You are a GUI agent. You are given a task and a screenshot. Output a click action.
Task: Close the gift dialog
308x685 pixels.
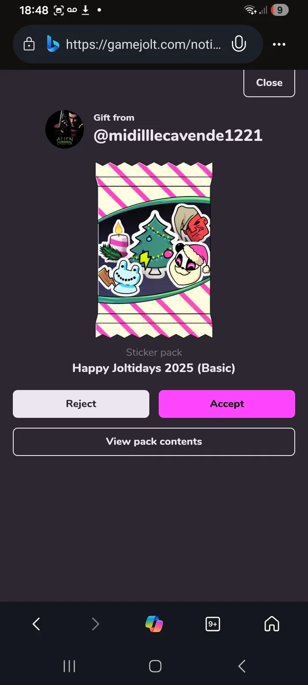(x=269, y=83)
